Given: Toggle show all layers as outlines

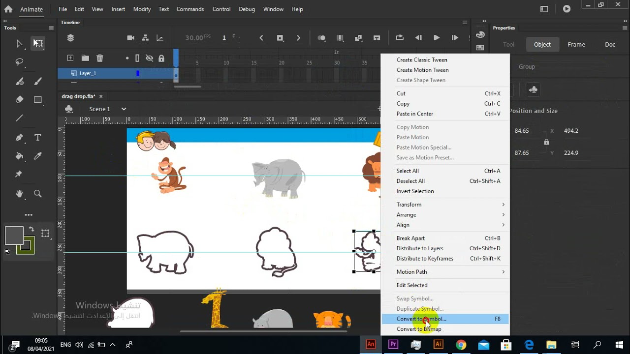Looking at the screenshot, I should 137,58.
